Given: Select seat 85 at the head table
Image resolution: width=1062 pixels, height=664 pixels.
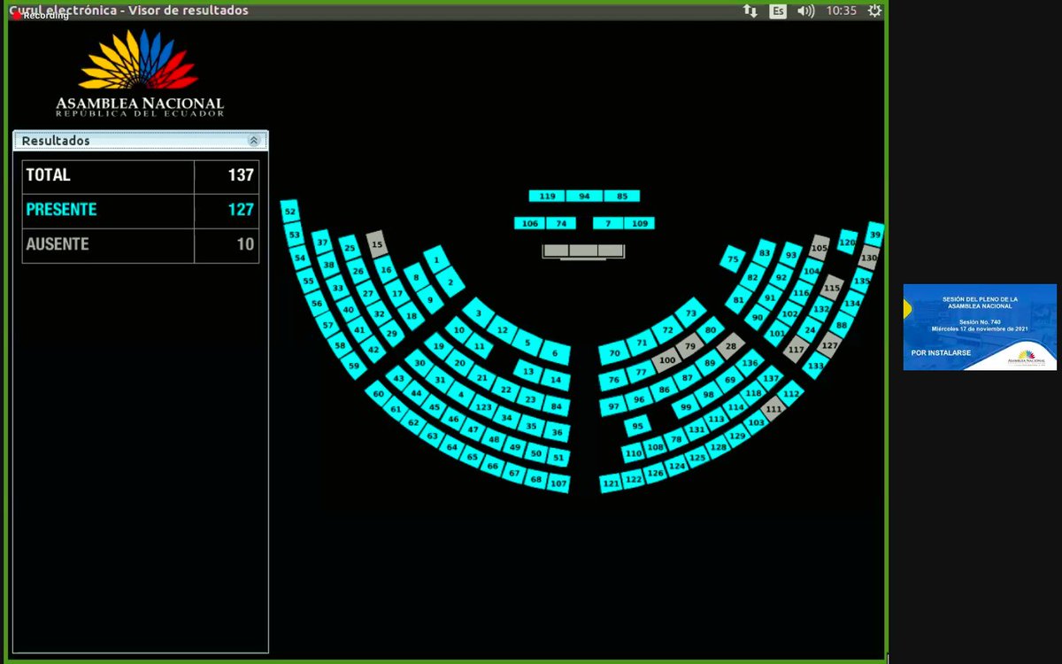Looking at the screenshot, I should (x=621, y=196).
